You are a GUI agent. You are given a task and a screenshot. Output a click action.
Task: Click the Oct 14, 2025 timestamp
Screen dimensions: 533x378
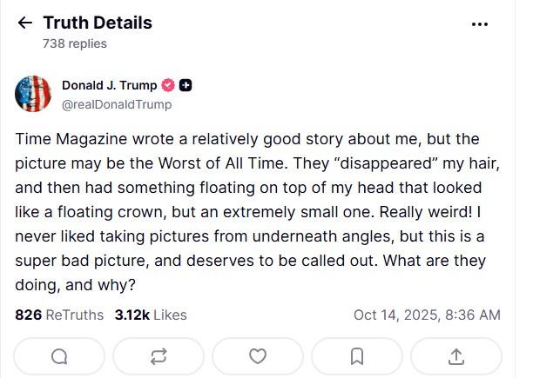[427, 315]
